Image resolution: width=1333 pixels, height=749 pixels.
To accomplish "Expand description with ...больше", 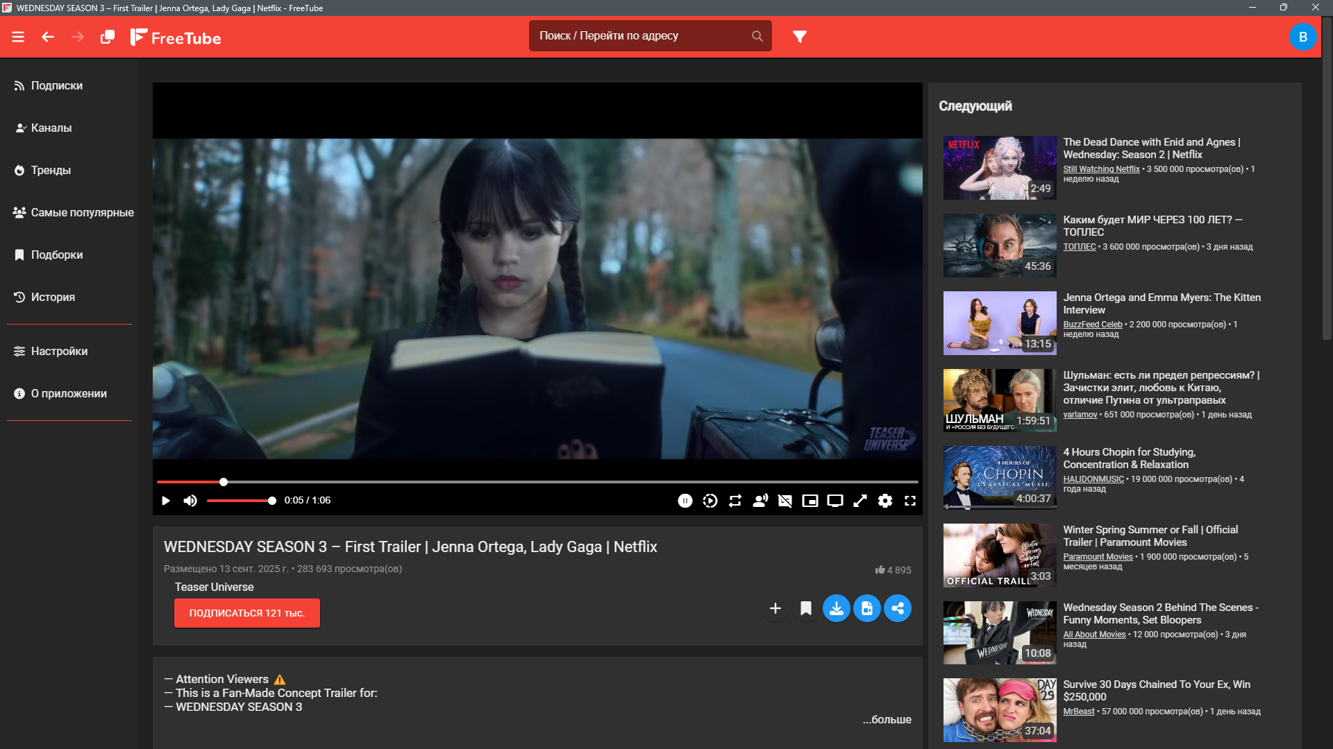I will [887, 719].
